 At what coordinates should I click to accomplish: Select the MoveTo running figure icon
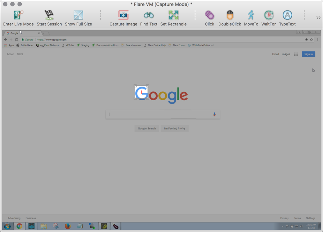pyautogui.click(x=251, y=15)
